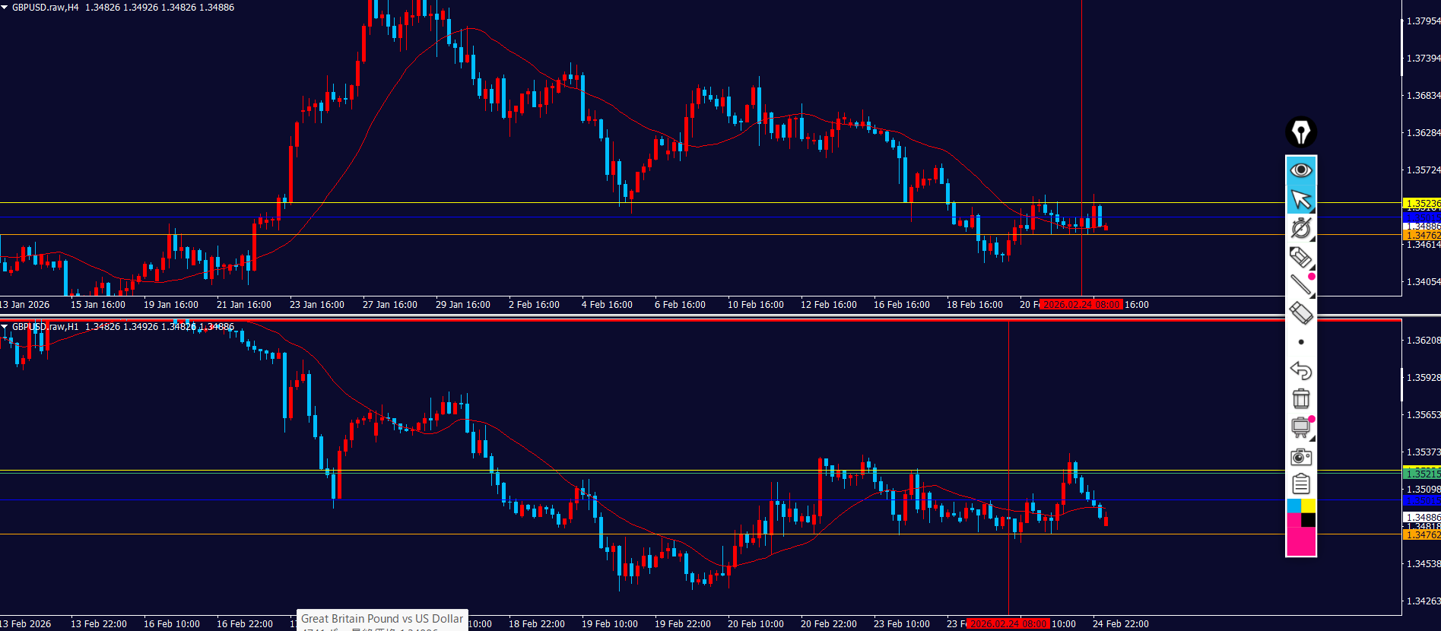Expand the GBPUSD H4 chart dropdown triangle
Image resolution: width=1441 pixels, height=631 pixels.
click(x=5, y=8)
